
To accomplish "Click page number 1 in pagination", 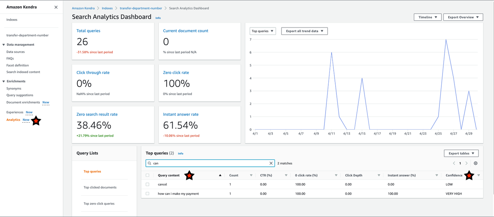I will pyautogui.click(x=460, y=163).
